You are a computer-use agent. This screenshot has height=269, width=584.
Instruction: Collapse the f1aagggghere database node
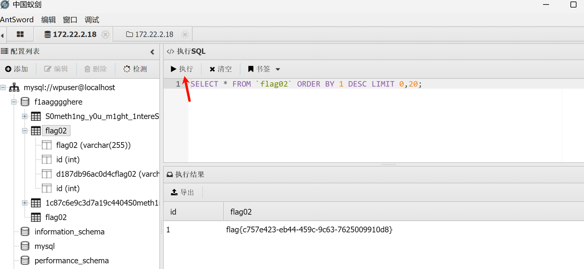[x=14, y=102]
